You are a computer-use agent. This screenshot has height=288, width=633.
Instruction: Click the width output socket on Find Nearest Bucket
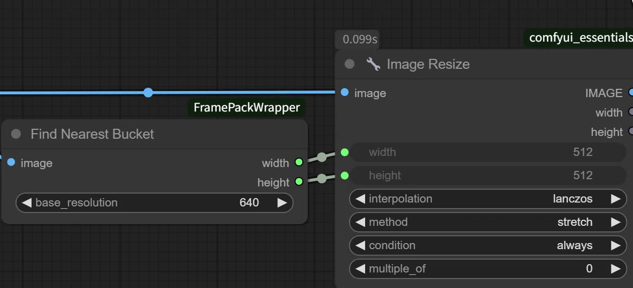pos(299,162)
